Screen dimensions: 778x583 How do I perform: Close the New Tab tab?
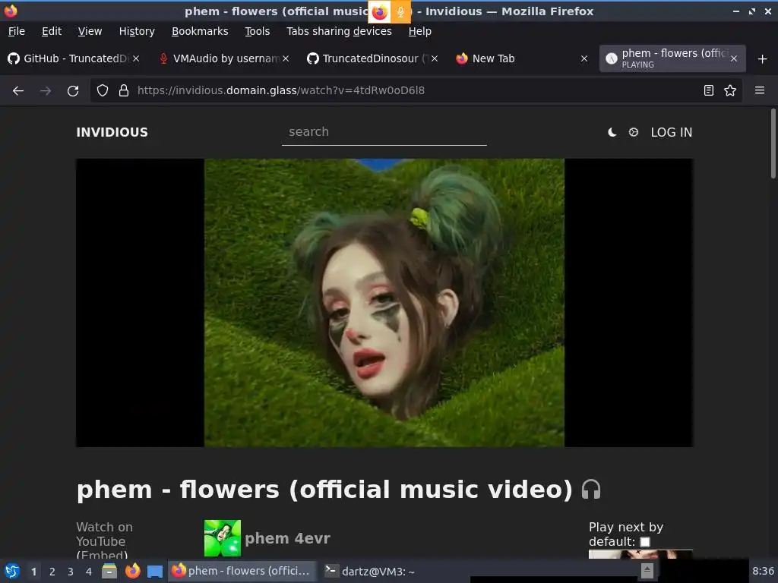pyautogui.click(x=584, y=58)
